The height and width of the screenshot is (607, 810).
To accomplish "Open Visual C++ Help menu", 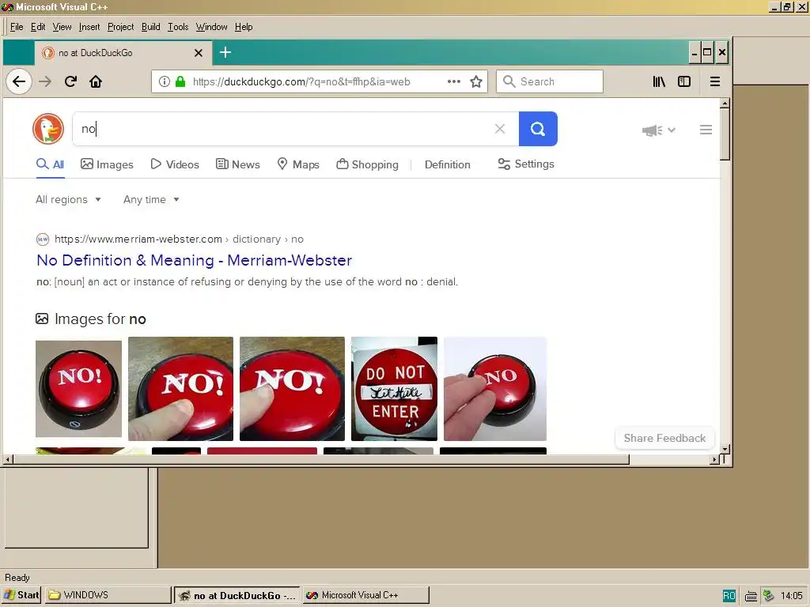I will (244, 27).
